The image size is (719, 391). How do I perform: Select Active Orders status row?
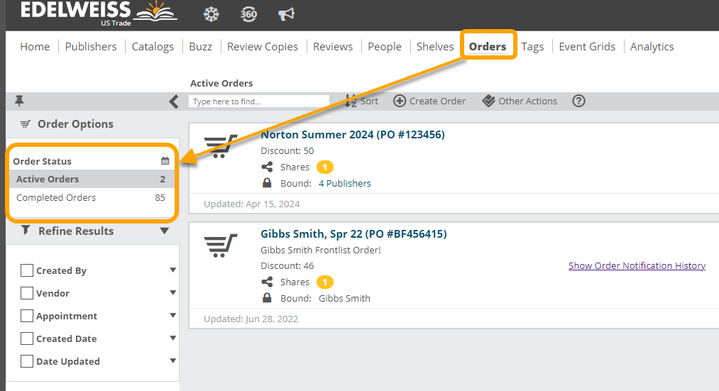coord(92,179)
